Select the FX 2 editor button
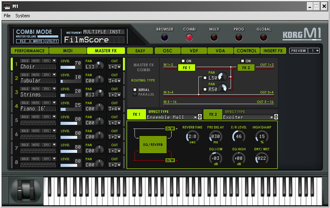 213,115
